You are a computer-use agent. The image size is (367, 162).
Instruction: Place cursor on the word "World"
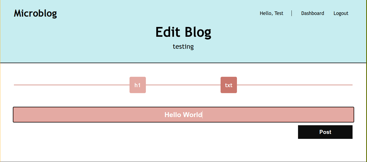(193, 115)
